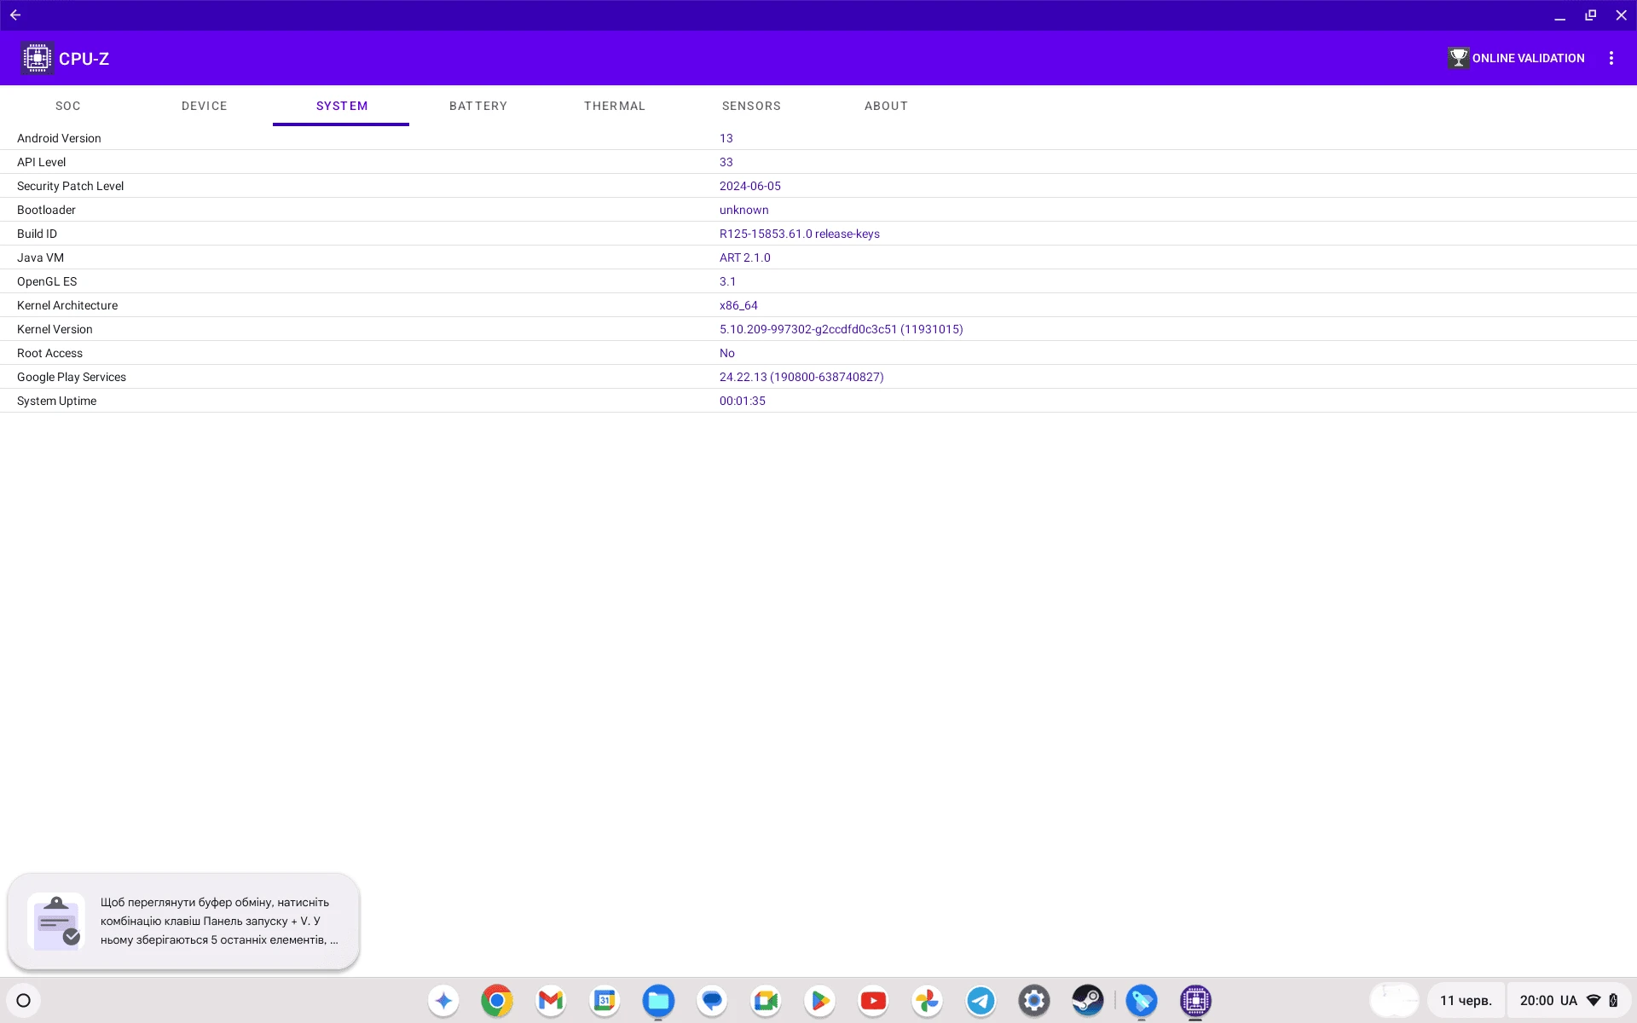The height and width of the screenshot is (1023, 1637).
Task: Click the Wi-Fi status icon
Action: 1594,1001
